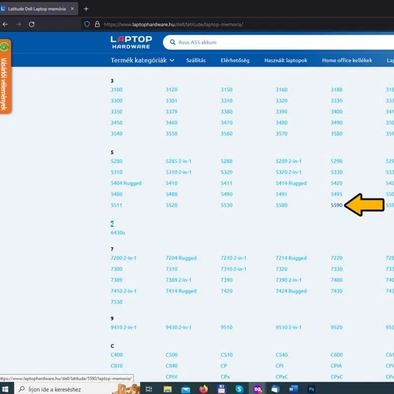Close the Latitude Dell Laptop memória tab
Image resolution: width=394 pixels, height=394 pixels.
click(72, 9)
